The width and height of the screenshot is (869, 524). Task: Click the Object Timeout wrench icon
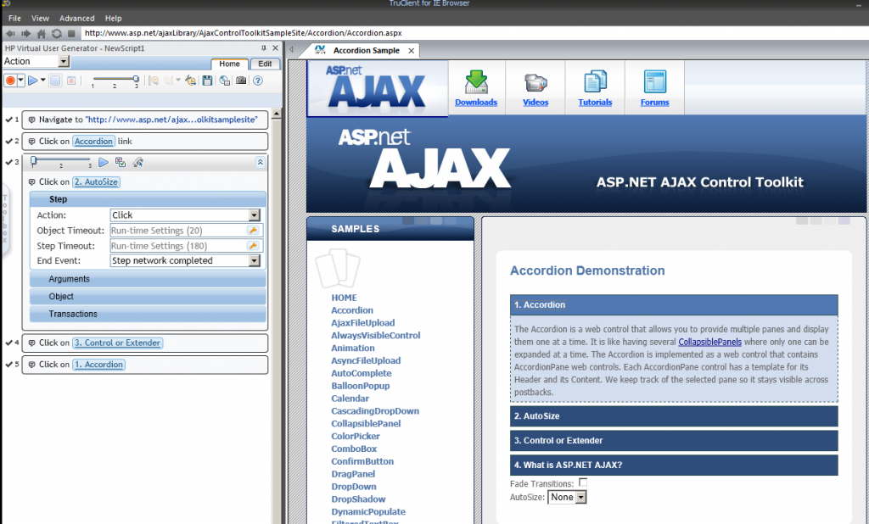(253, 231)
